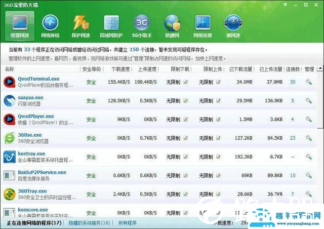Viewport: 324px width, 229px height.
Task: Sort by 已下载流量 column header
Action: click(x=241, y=69)
